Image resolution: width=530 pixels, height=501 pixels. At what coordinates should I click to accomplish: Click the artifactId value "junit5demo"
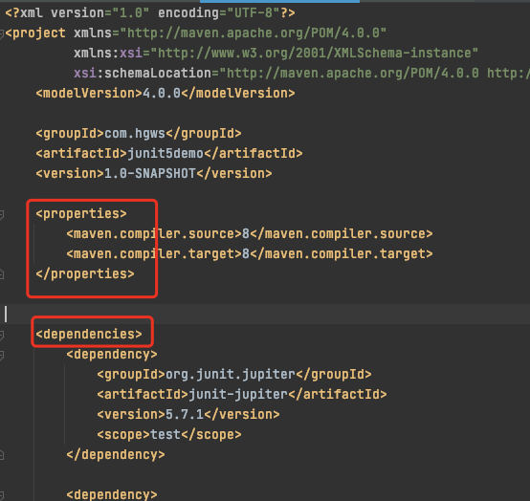click(166, 153)
